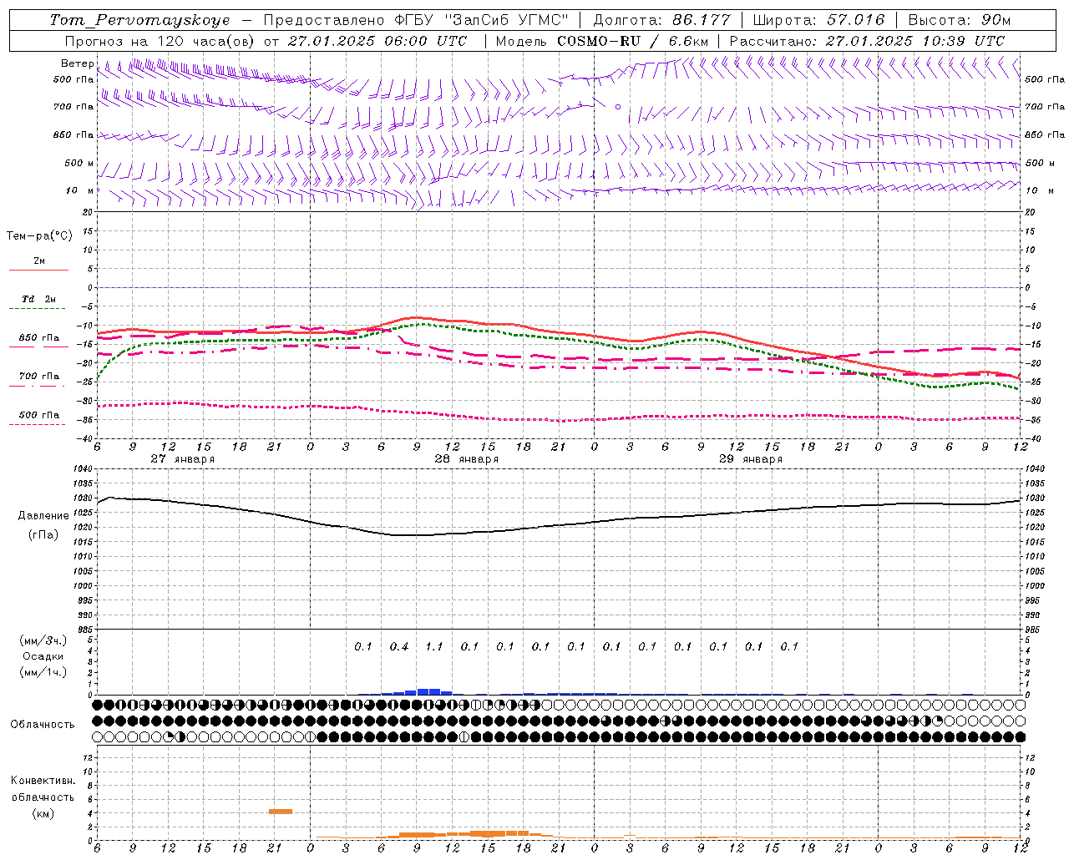Click the Осадки precipitation label
1069x855 pixels.
tap(43, 656)
